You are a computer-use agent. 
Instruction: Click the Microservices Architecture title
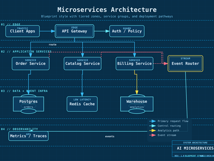coord(107,10)
